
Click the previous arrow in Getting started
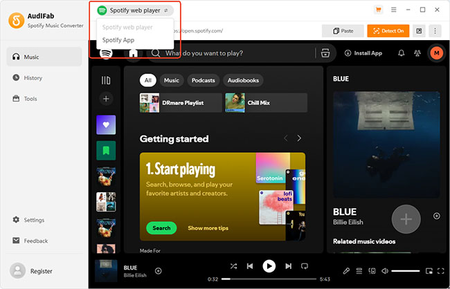click(x=285, y=138)
